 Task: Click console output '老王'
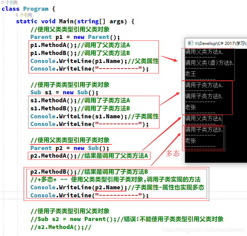190,74
